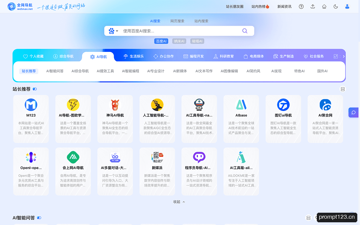Open the 办公协作 category tab

163,56
